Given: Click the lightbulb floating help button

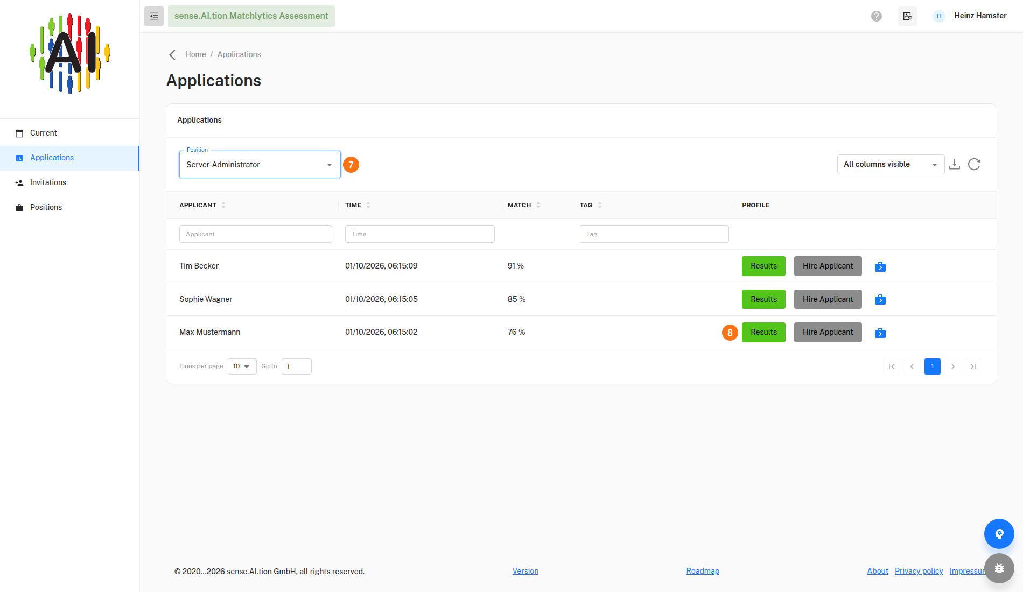Looking at the screenshot, I should point(999,534).
